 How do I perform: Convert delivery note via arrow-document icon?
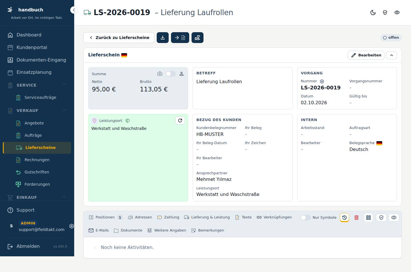(180, 38)
